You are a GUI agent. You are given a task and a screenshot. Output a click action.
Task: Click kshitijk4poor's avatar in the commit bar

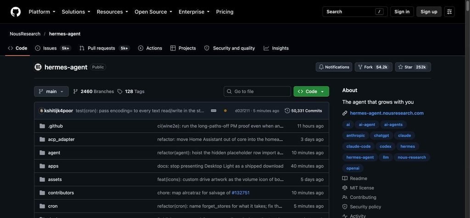(x=41, y=111)
